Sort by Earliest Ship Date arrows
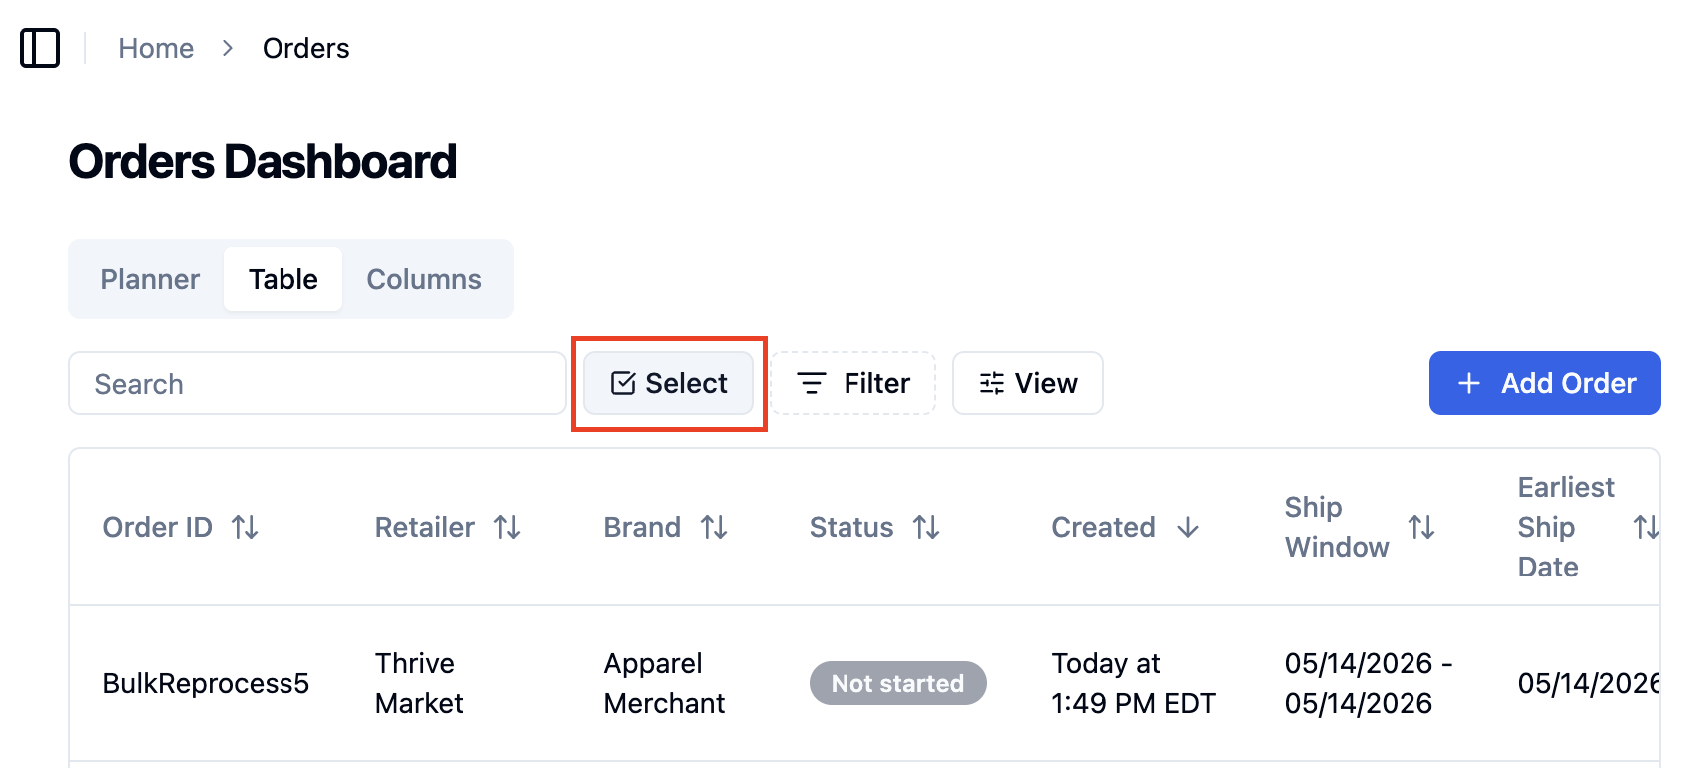1693x768 pixels. [1646, 527]
